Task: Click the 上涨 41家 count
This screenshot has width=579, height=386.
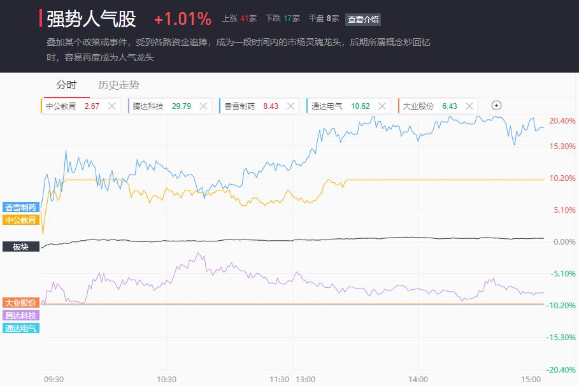Action: (238, 19)
